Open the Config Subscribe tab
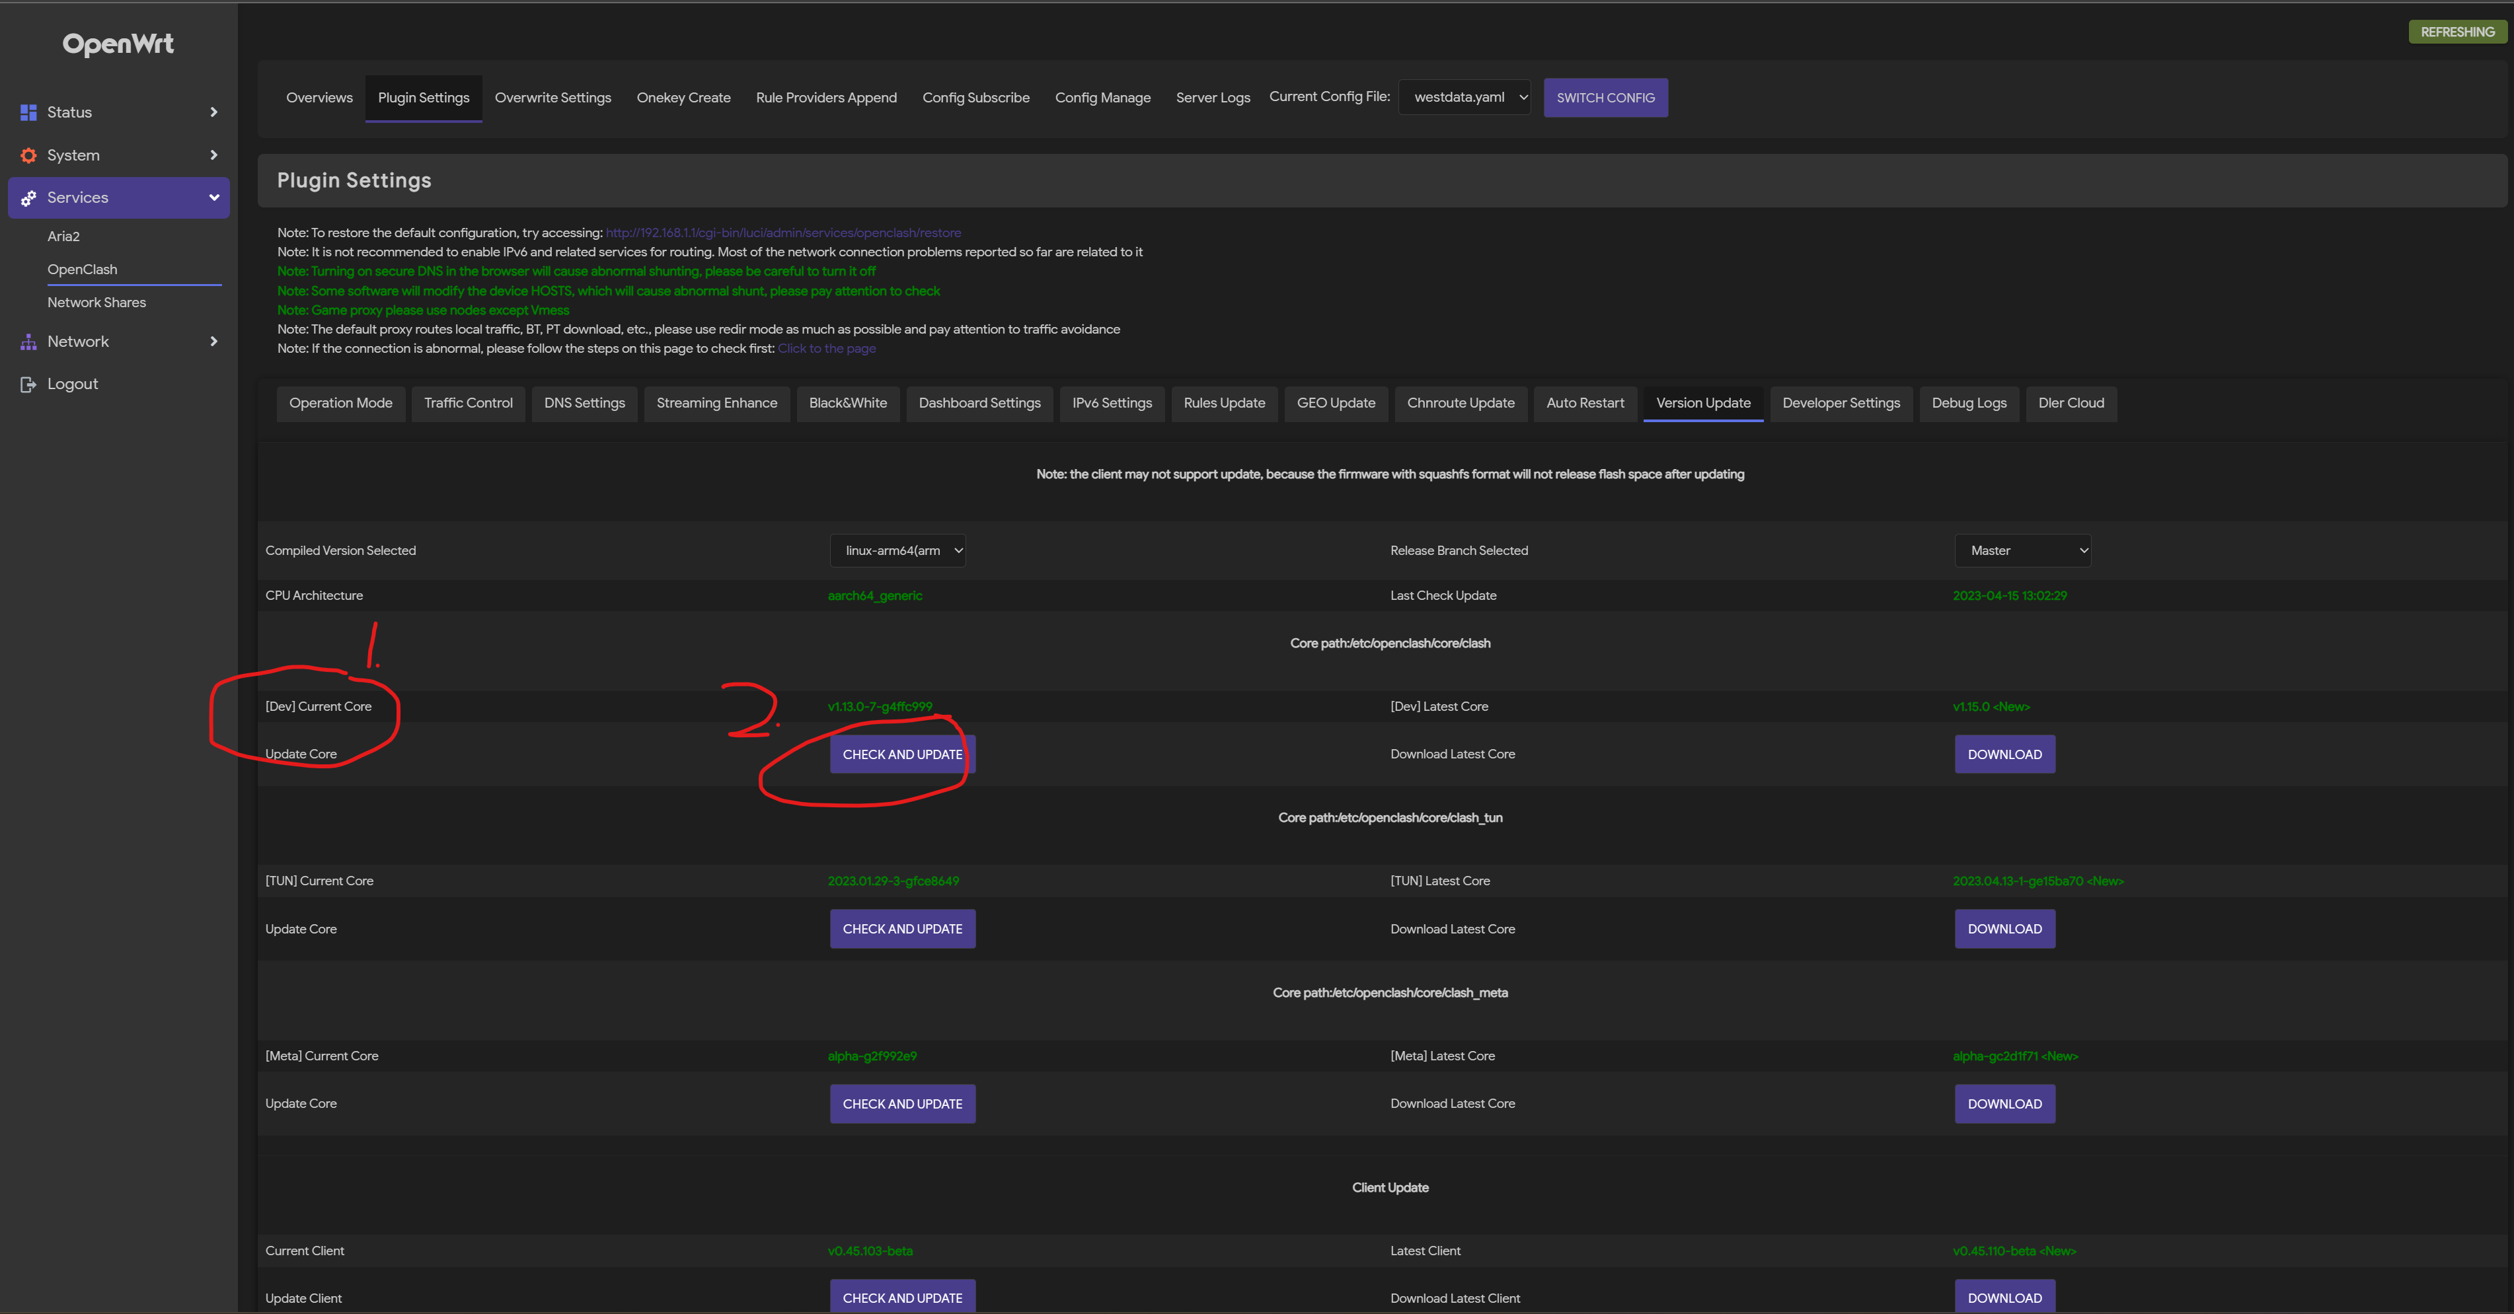This screenshot has width=2514, height=1314. coord(976,98)
